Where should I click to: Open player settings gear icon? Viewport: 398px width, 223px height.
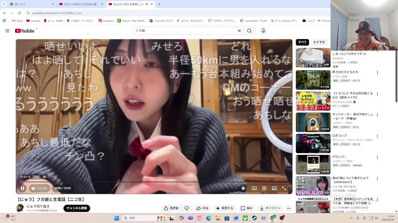(264, 188)
